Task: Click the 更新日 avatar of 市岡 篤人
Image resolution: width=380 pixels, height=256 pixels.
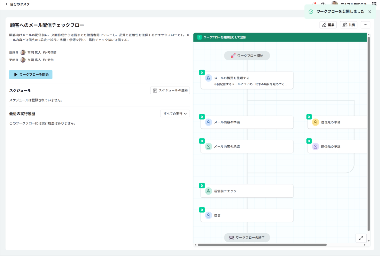Action: pyautogui.click(x=23, y=60)
